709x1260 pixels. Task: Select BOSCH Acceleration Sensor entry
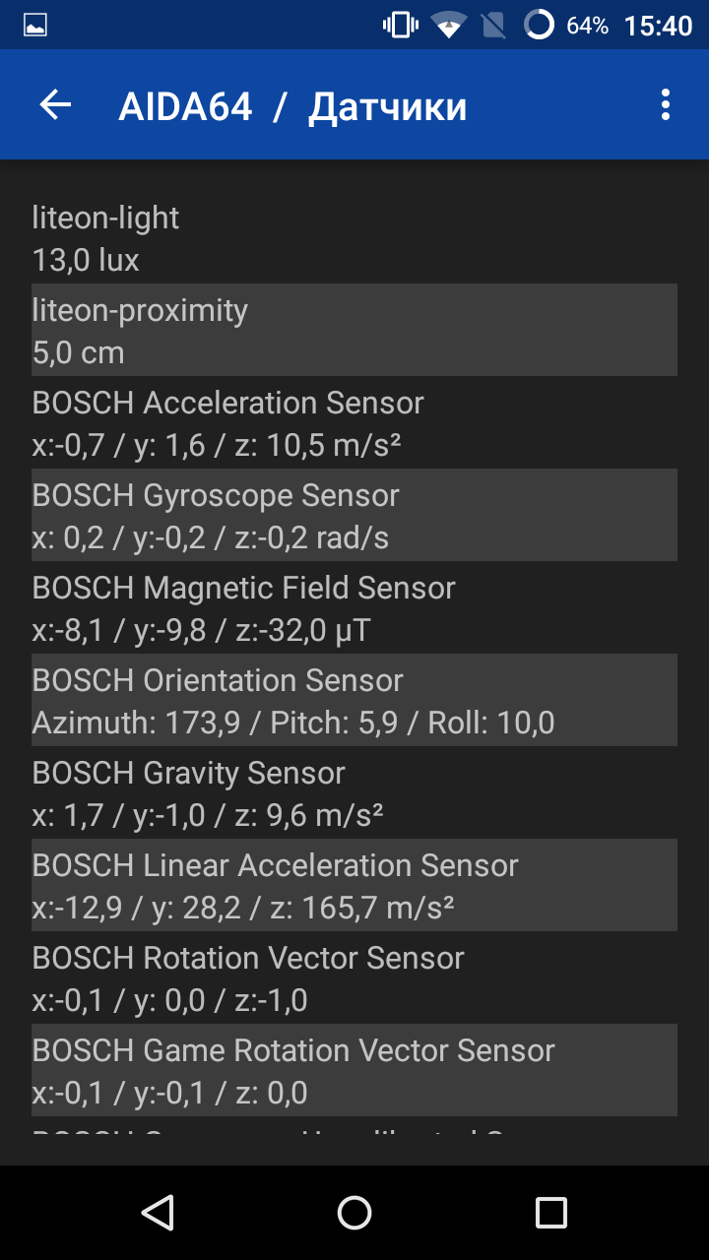tap(354, 422)
